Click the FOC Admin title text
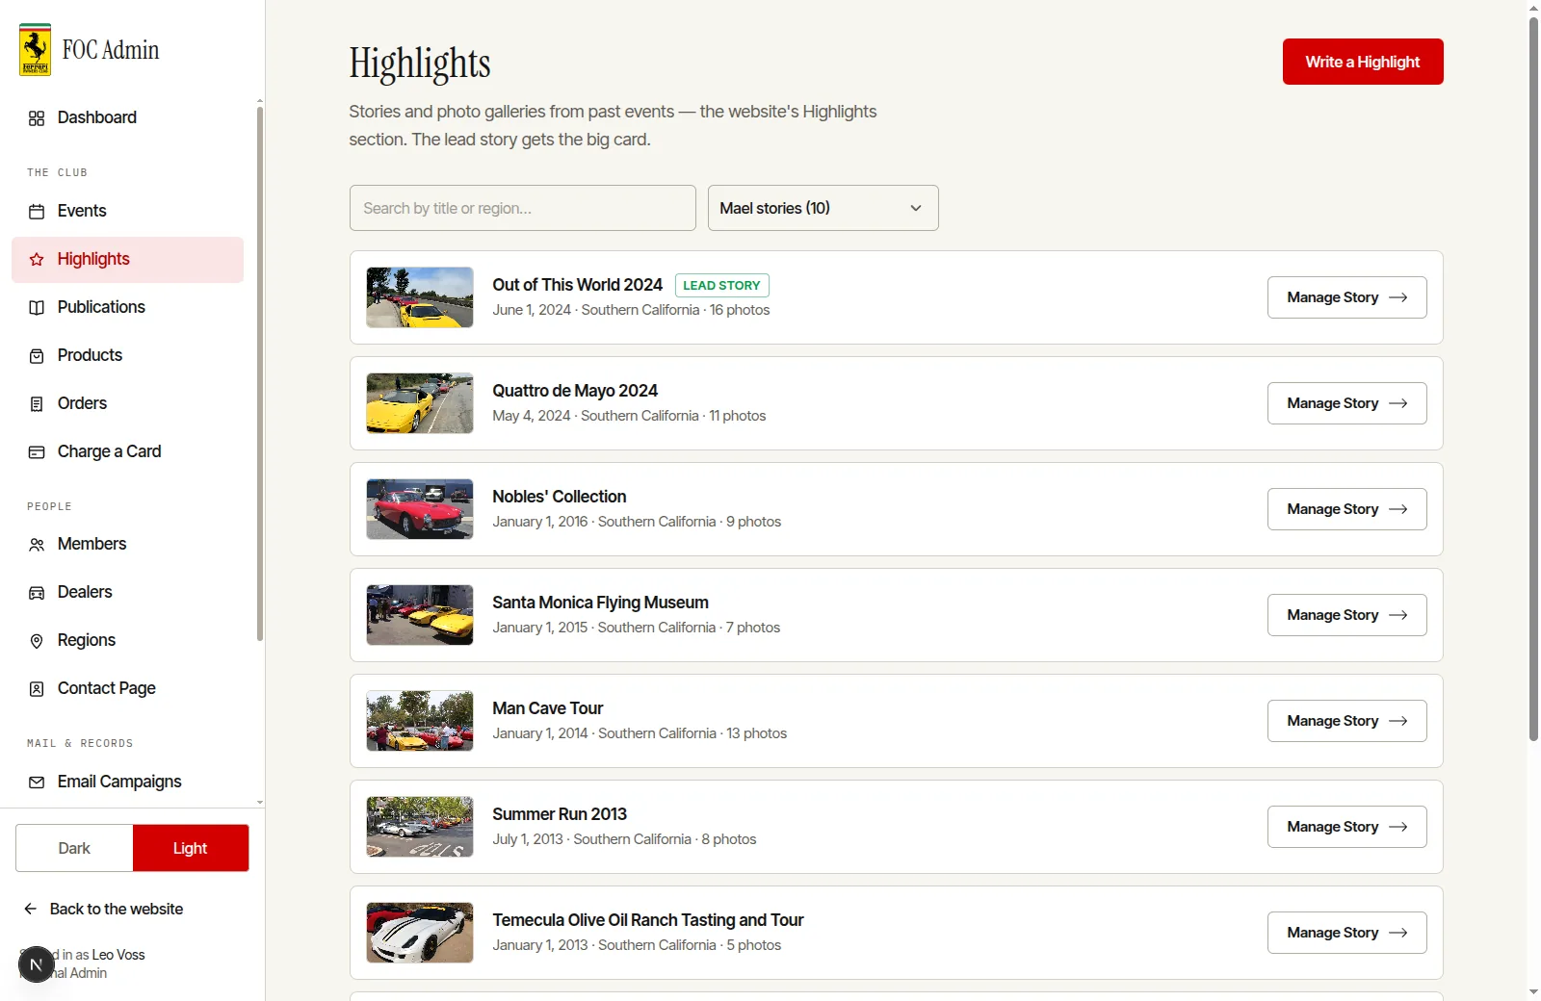Image resolution: width=1541 pixels, height=1001 pixels. [111, 50]
